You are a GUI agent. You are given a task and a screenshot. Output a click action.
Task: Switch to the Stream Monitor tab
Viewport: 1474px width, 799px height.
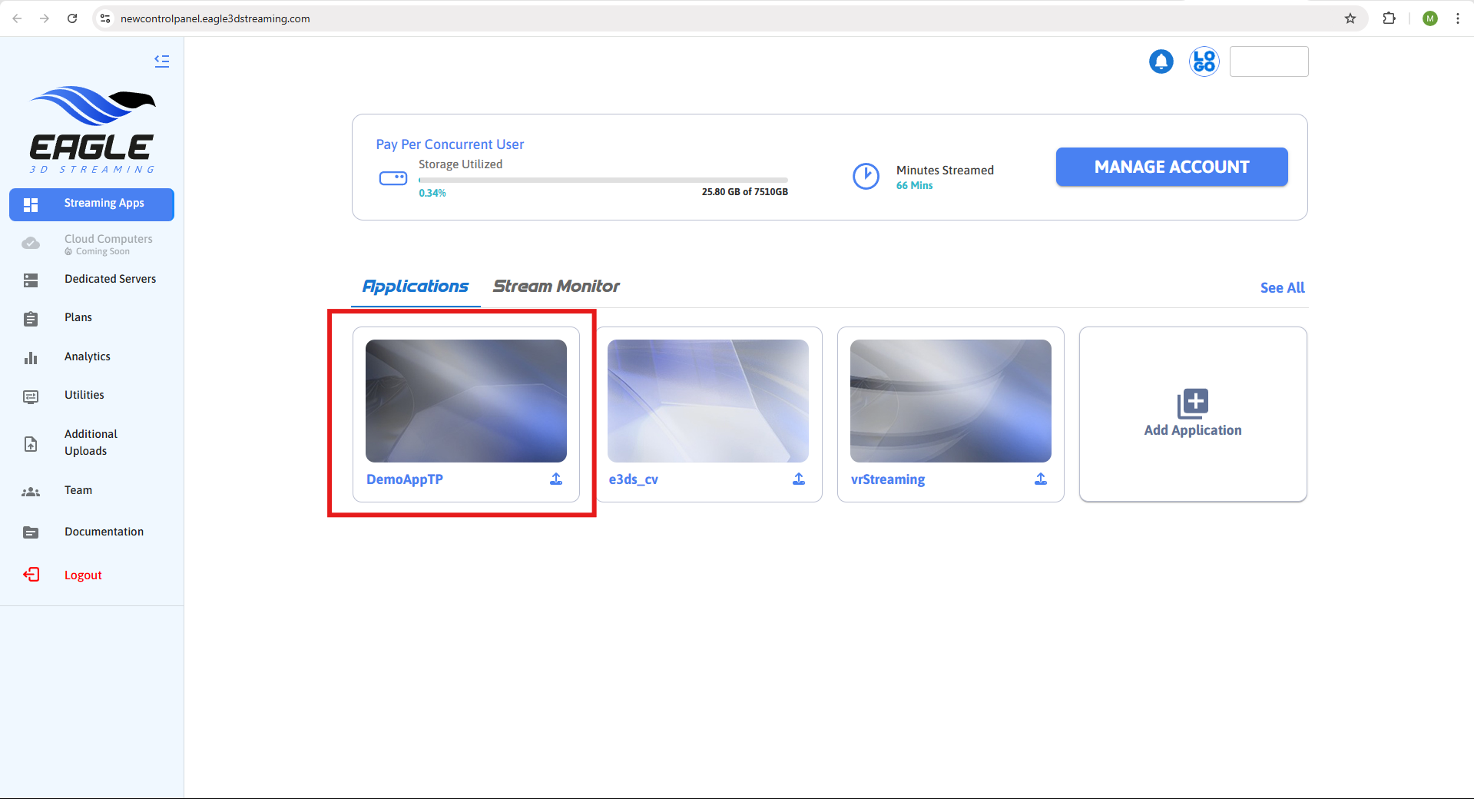[556, 287]
